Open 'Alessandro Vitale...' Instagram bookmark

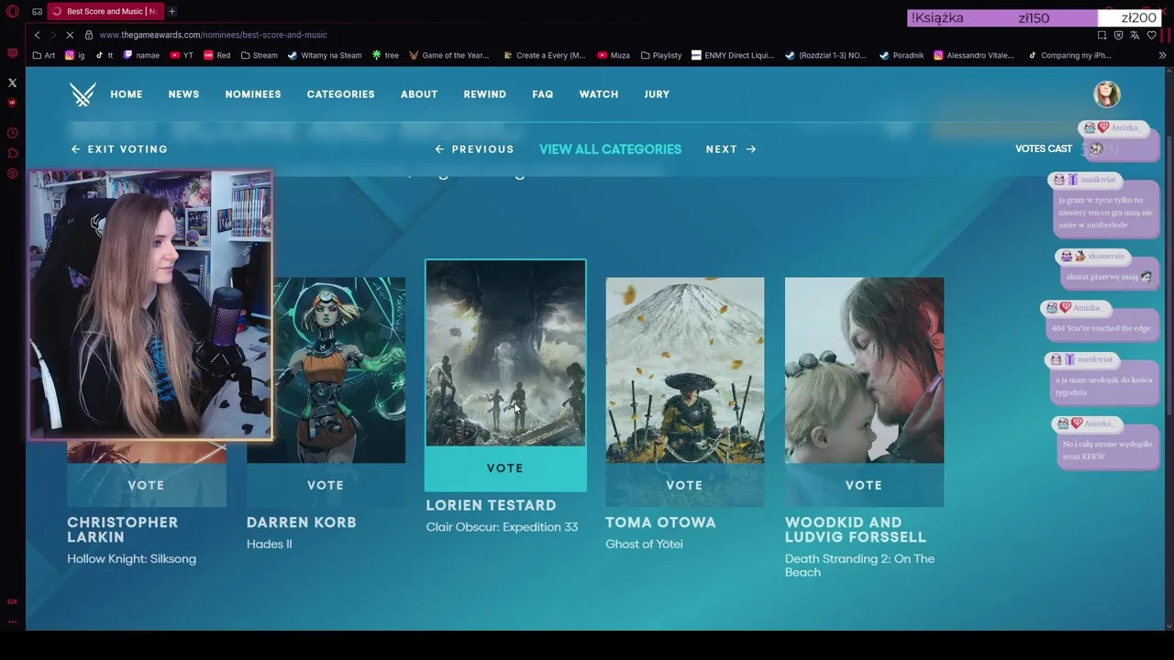[x=974, y=55]
